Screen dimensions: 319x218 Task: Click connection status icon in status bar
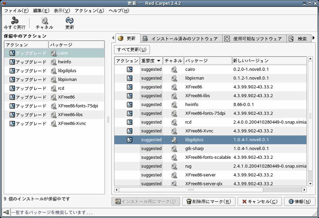(6, 212)
